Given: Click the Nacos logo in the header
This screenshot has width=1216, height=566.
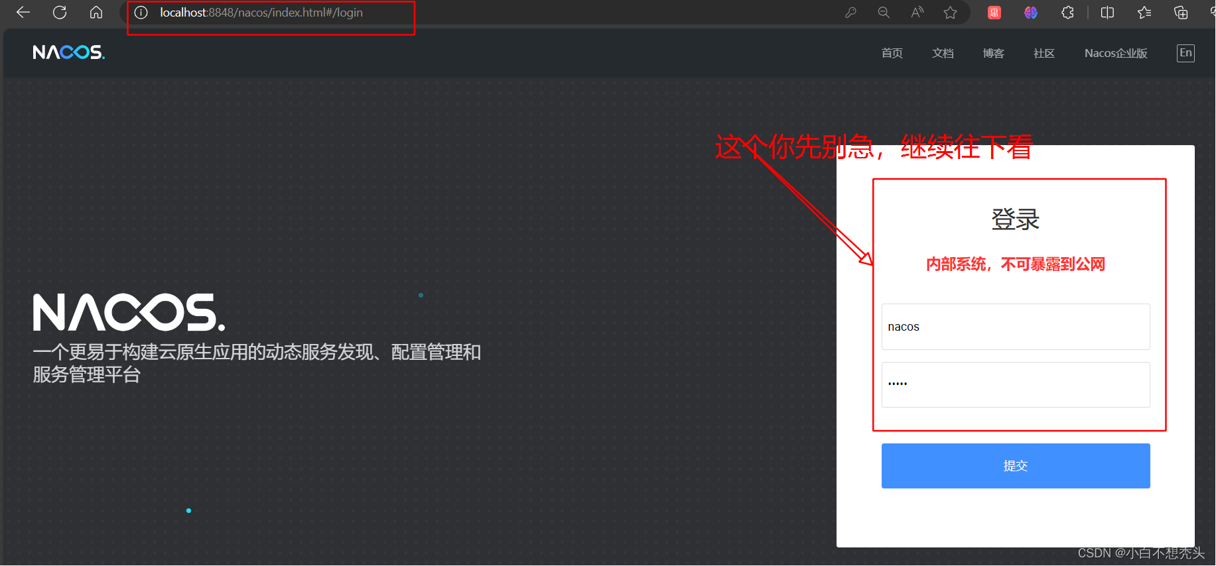Looking at the screenshot, I should coord(69,52).
